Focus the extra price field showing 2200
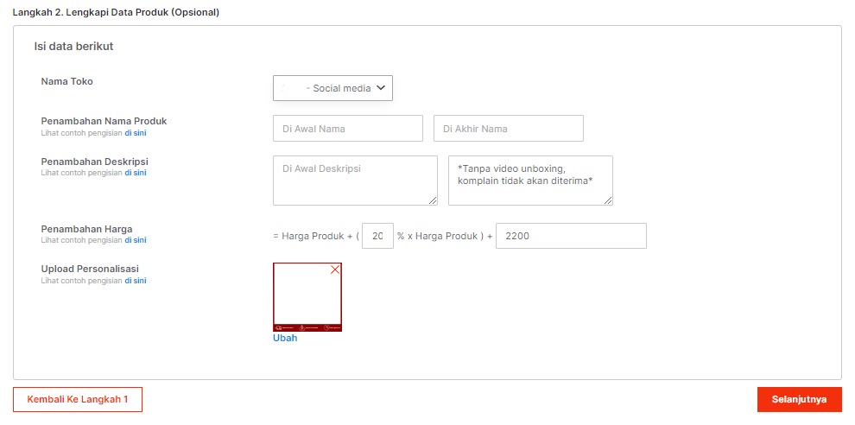 pos(570,236)
